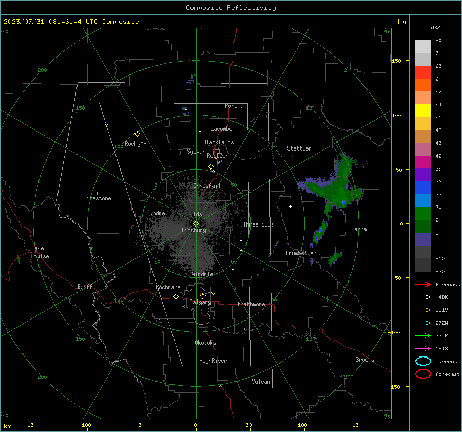Click the Banff town label
This screenshot has height=432, width=462.
[85, 286]
